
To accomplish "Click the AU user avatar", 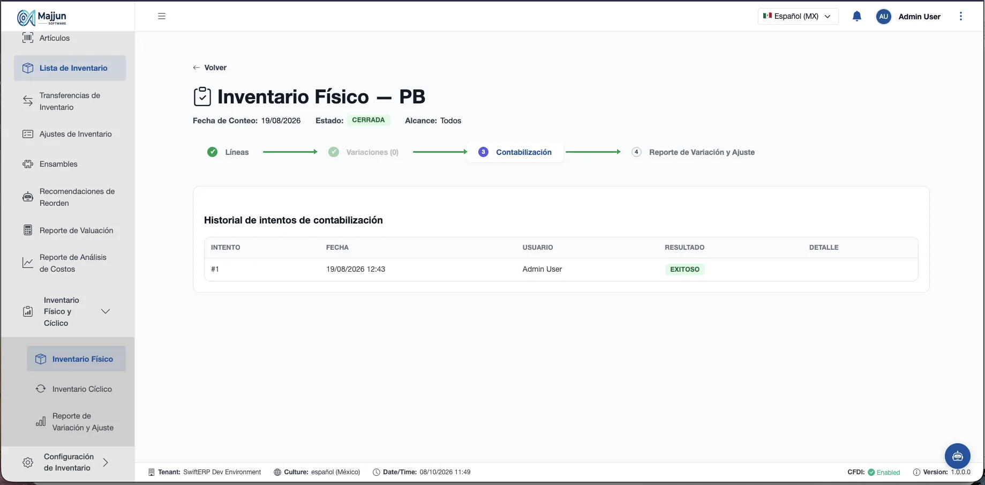I will (884, 17).
